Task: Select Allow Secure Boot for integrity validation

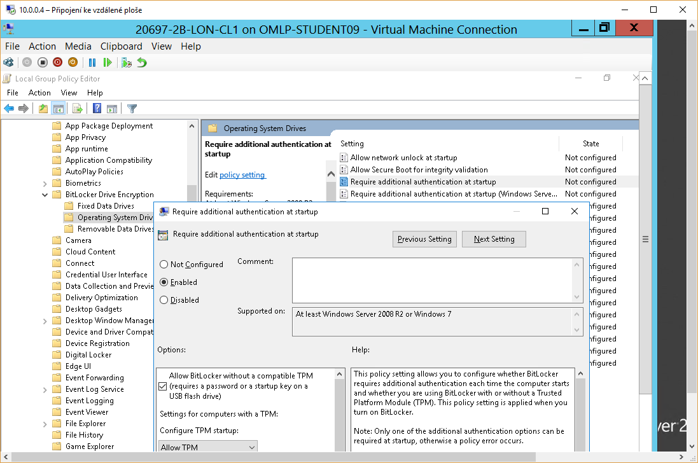Action: pos(419,170)
